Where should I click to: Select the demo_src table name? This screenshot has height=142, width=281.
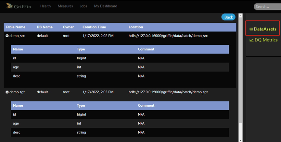click(17, 36)
